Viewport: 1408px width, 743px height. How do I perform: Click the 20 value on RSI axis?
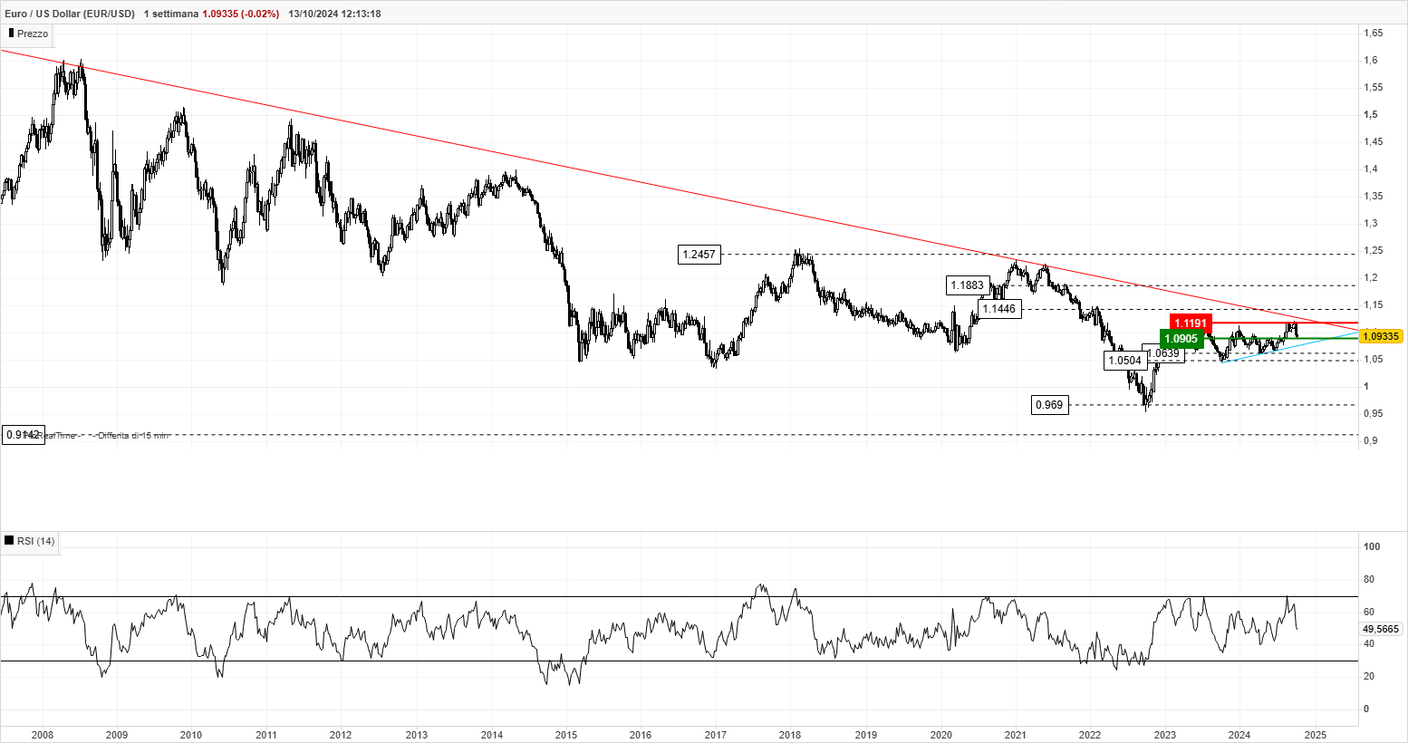point(1369,677)
